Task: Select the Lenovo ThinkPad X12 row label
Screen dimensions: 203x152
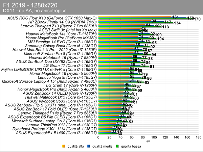Action: click(62, 125)
